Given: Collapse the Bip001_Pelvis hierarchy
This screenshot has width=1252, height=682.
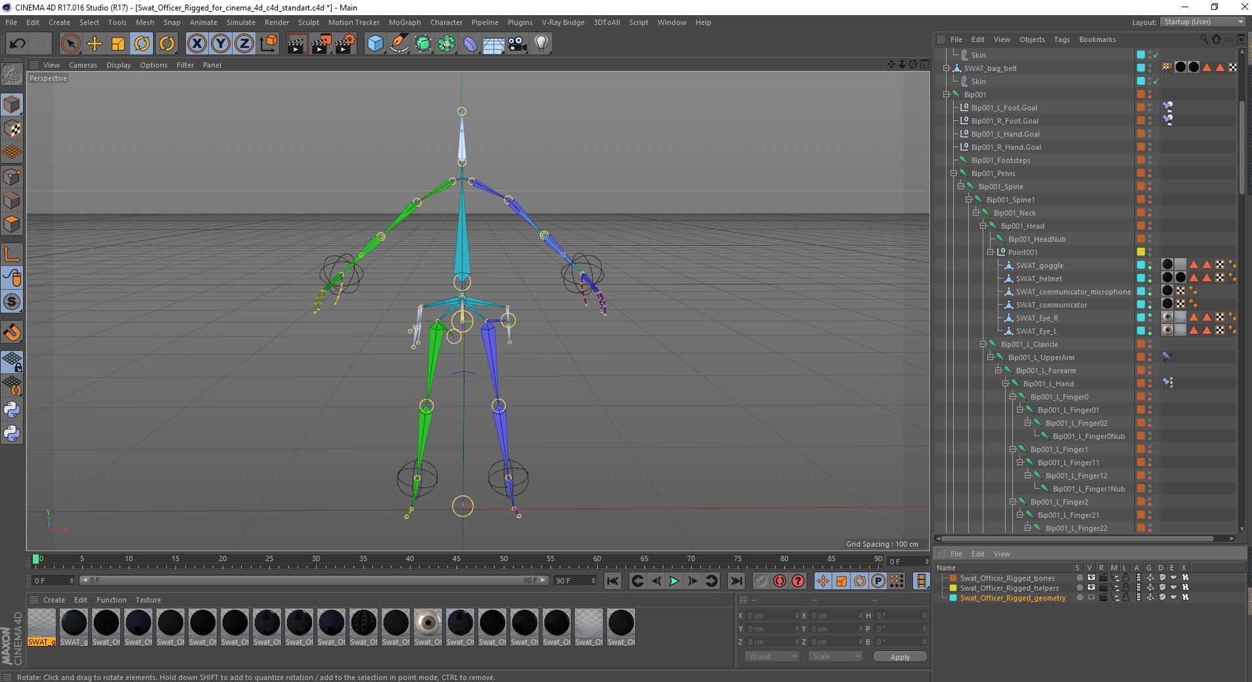Looking at the screenshot, I should tap(954, 173).
